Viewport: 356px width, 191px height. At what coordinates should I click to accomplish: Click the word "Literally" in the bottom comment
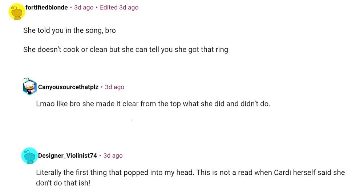[x=50, y=173]
